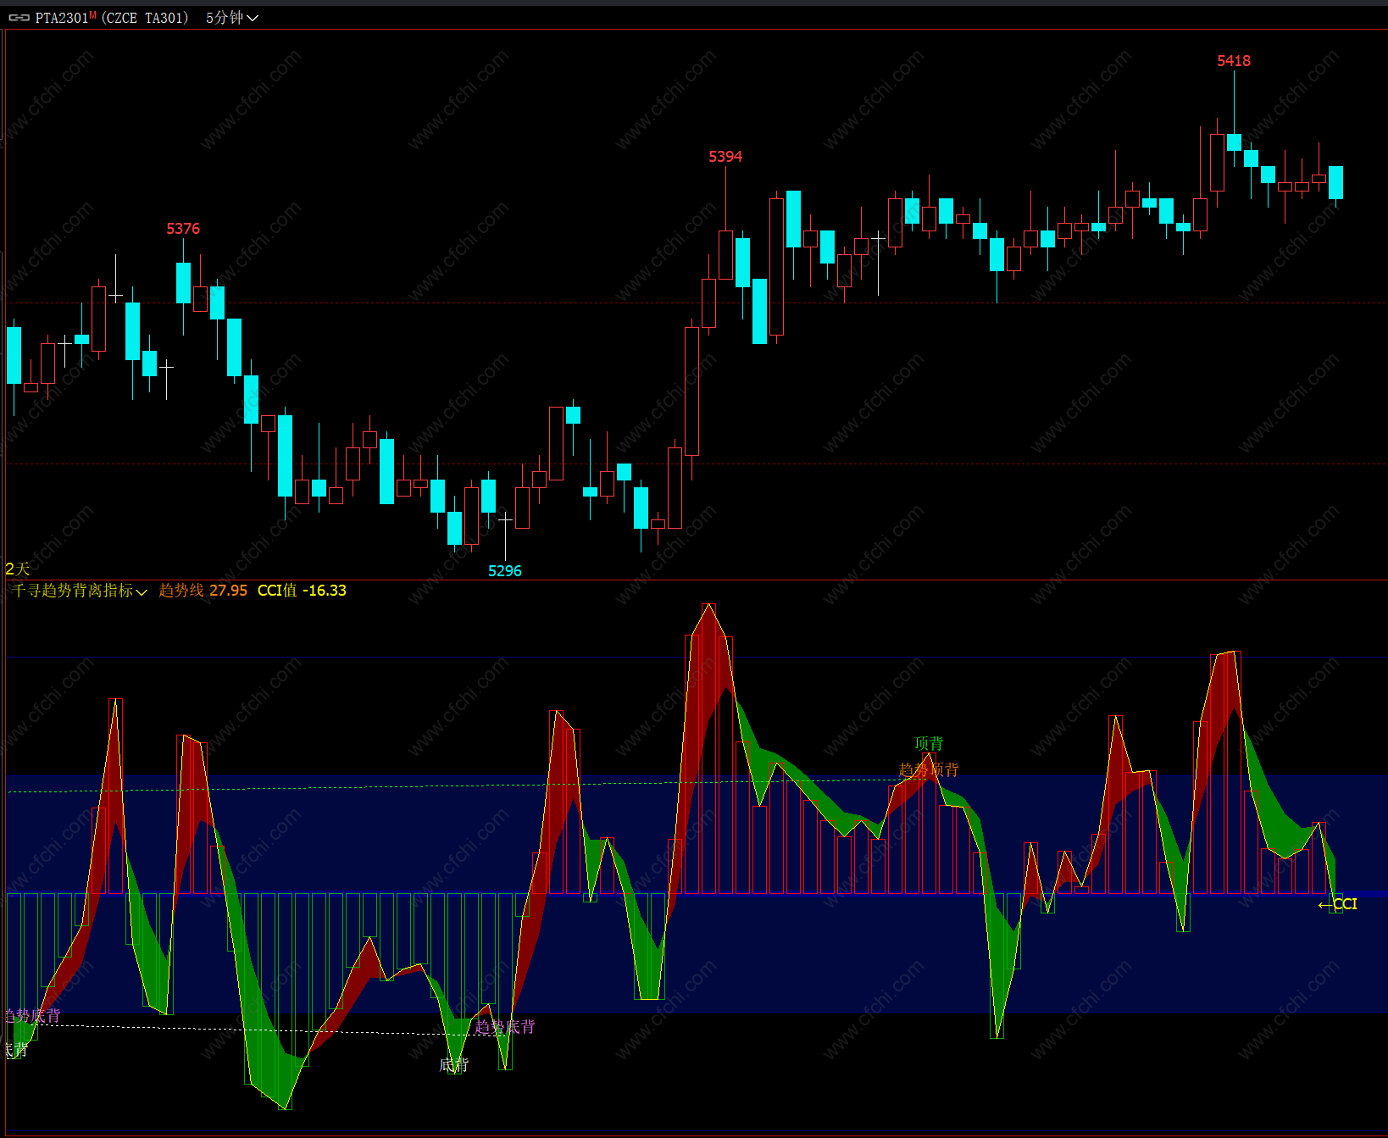
Task: Open the 5分钟 period dropdown
Action: (231, 18)
